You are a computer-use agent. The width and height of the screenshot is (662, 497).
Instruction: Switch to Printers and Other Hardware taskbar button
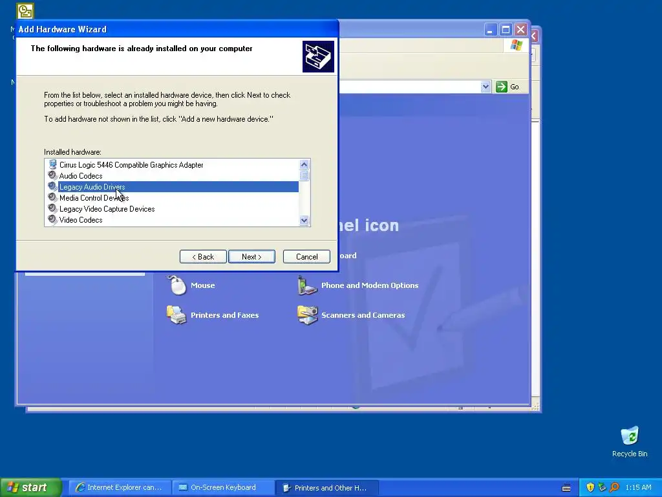click(327, 488)
